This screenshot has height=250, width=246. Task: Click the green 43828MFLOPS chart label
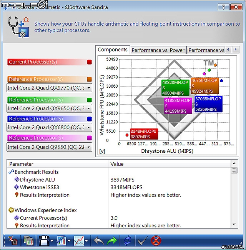click(175, 88)
